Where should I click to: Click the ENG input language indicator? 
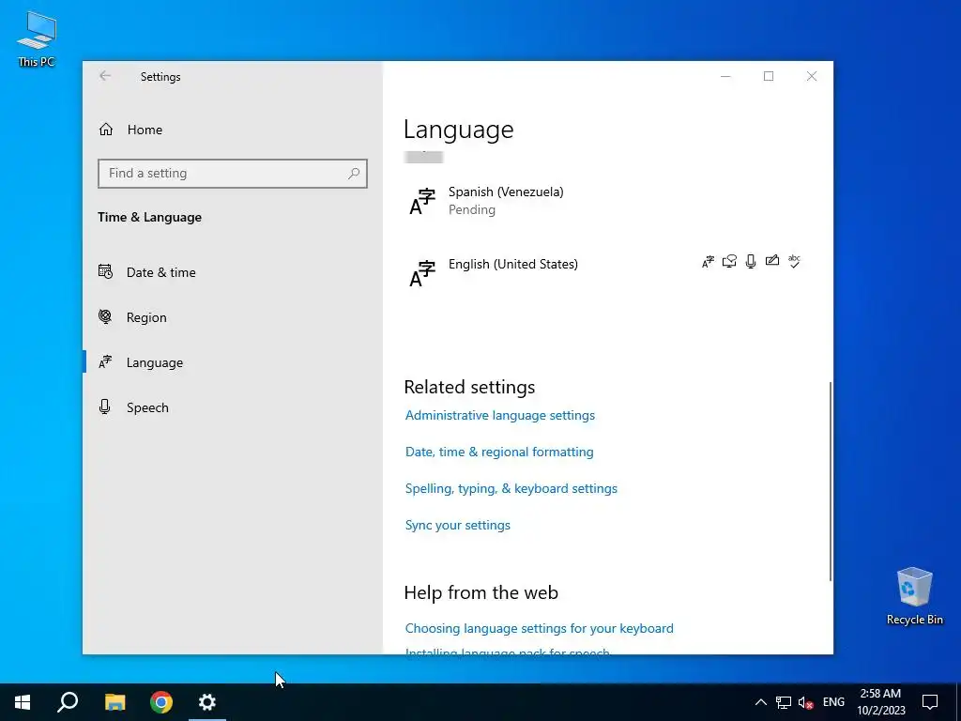(833, 702)
